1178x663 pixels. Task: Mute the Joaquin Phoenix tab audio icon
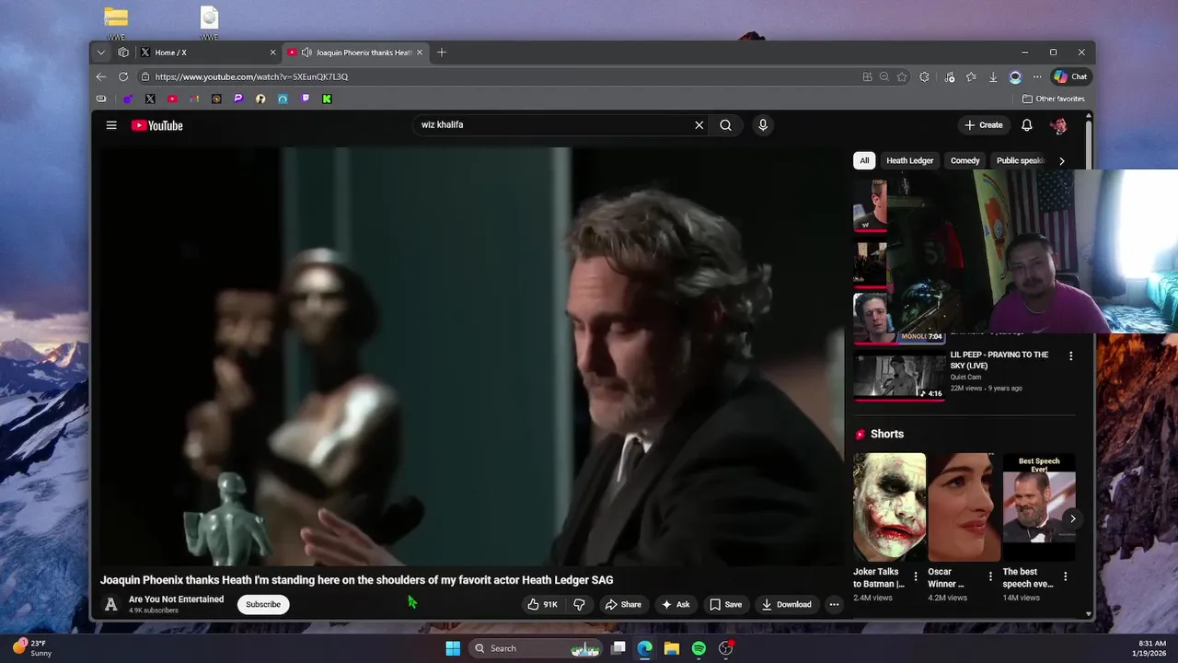tap(306, 52)
